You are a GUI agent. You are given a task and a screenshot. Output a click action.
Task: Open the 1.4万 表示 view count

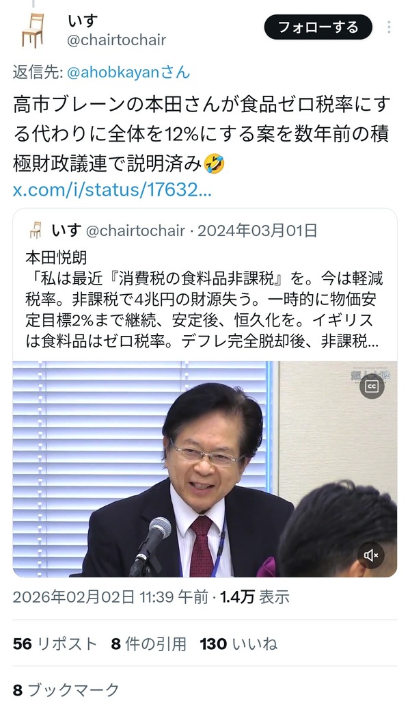click(255, 597)
